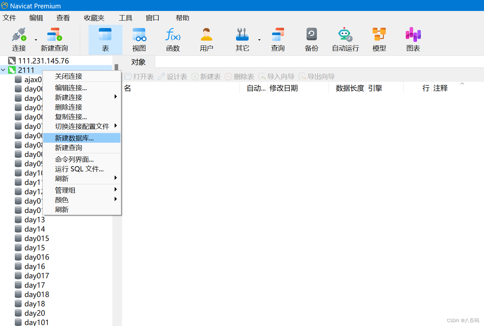
Task: Click the green 2111 connection icon
Action: tap(12, 70)
